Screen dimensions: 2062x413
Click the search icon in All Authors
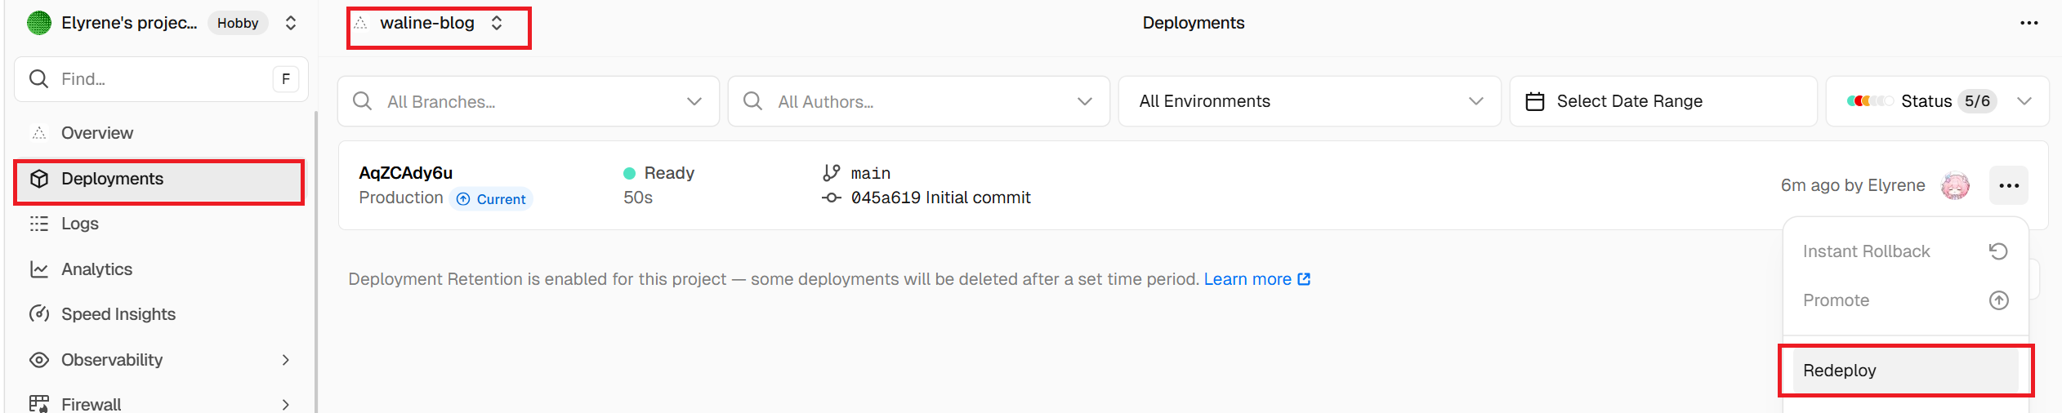tap(752, 101)
